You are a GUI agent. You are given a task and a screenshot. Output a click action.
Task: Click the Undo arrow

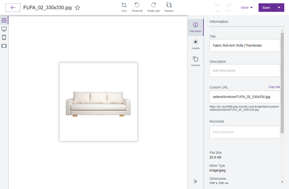tap(217, 7)
